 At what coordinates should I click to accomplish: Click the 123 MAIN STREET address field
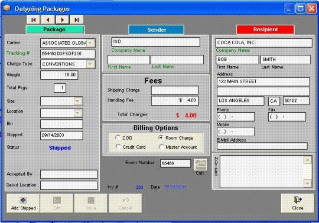pos(263,81)
